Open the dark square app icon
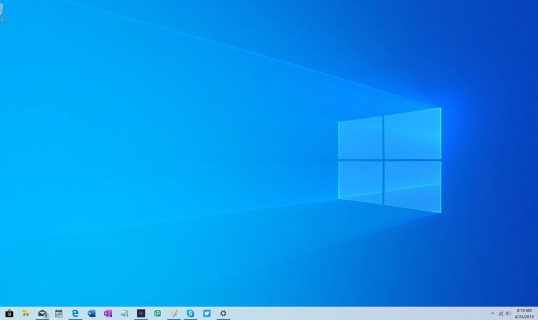The height and width of the screenshot is (320, 538). click(x=141, y=314)
